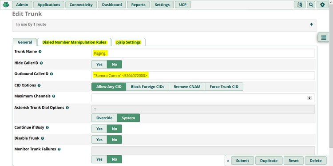Click help icon next to Outbound CallerID
333x166 pixels.
pyautogui.click(x=52, y=74)
